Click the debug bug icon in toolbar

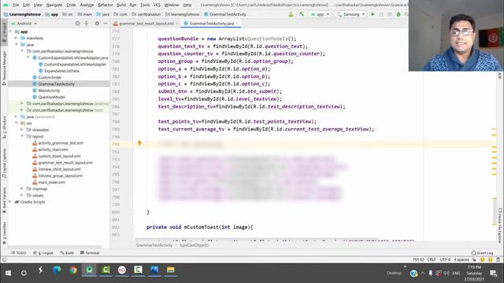[398, 14]
